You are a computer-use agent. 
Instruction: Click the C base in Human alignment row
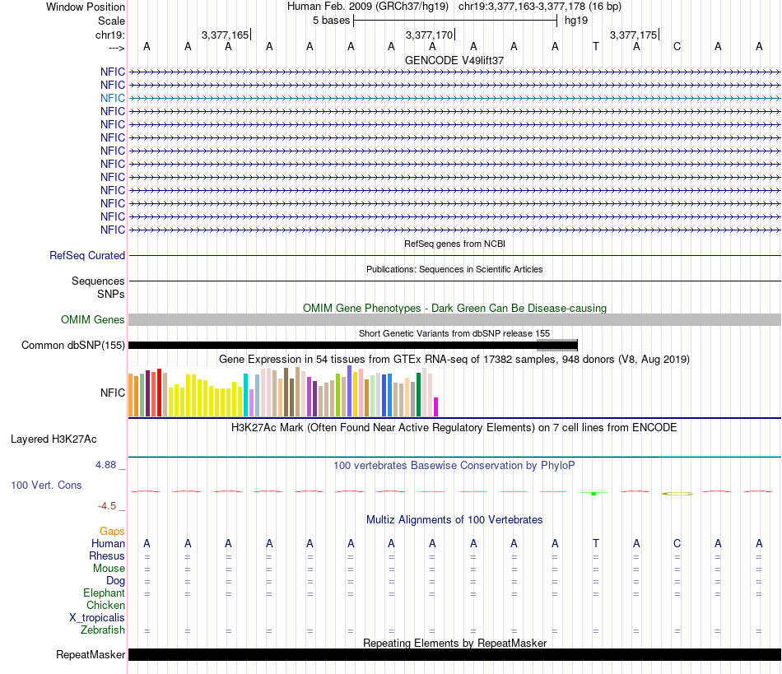pos(677,543)
